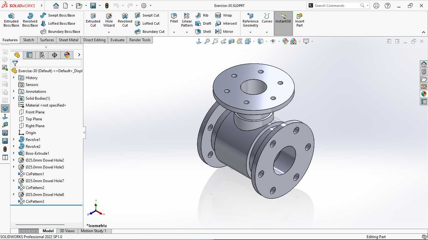Click the Home icon in task pane
Viewport: 428px width, 240px height.
pos(424,64)
